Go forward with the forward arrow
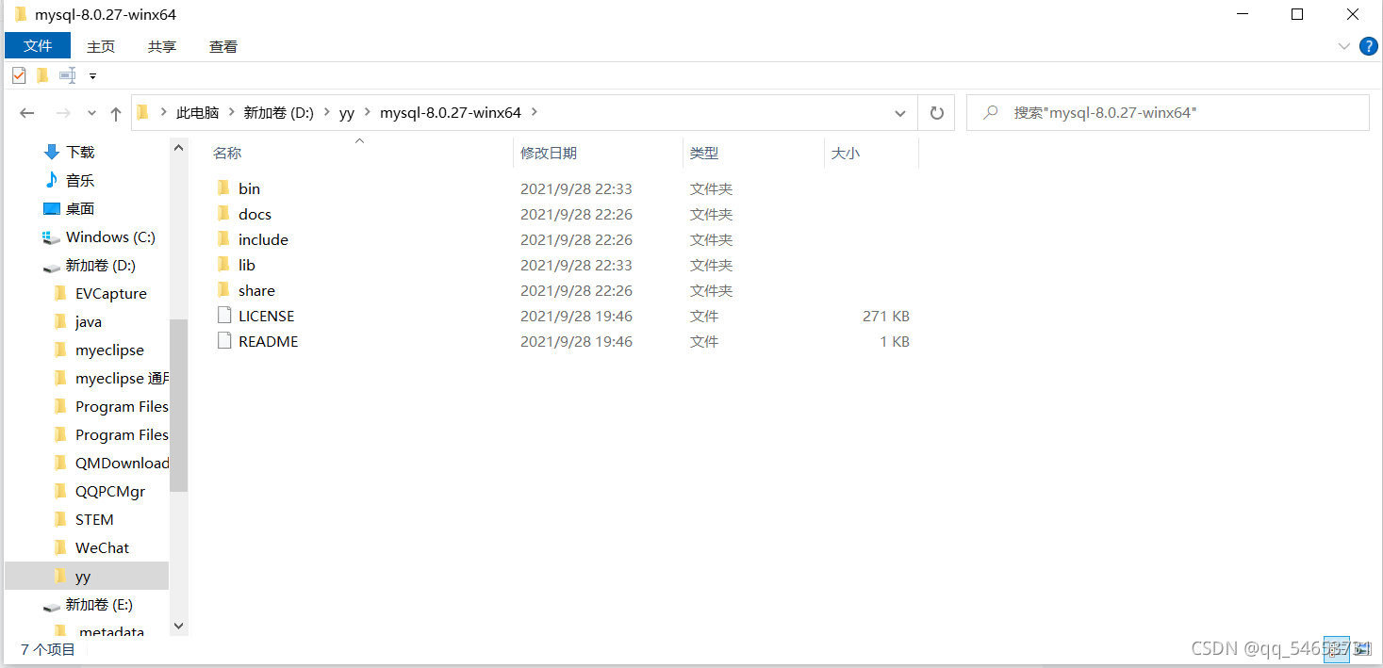This screenshot has height=668, width=1383. [63, 113]
